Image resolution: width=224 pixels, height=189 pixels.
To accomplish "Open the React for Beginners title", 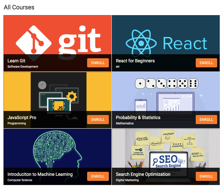I will click(135, 61).
